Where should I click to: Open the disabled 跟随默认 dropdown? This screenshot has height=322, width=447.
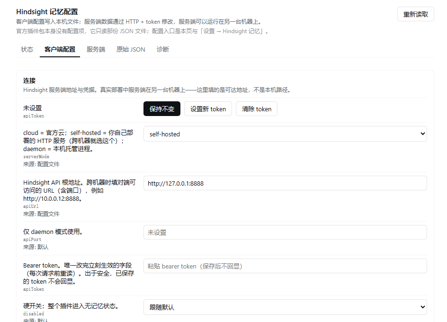click(285, 307)
